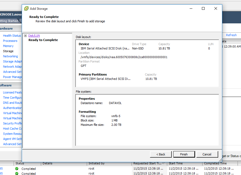Select Ready to Complete wizard step

pos(43,40)
